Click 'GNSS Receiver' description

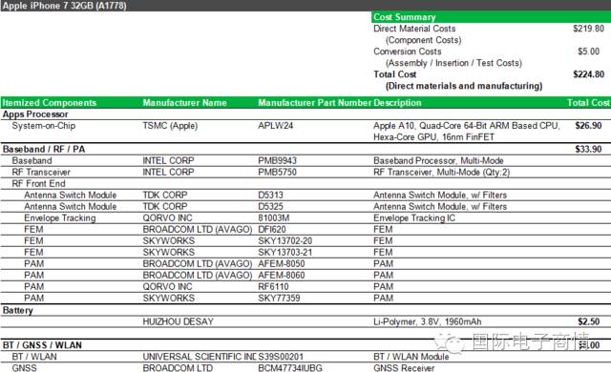(x=404, y=368)
